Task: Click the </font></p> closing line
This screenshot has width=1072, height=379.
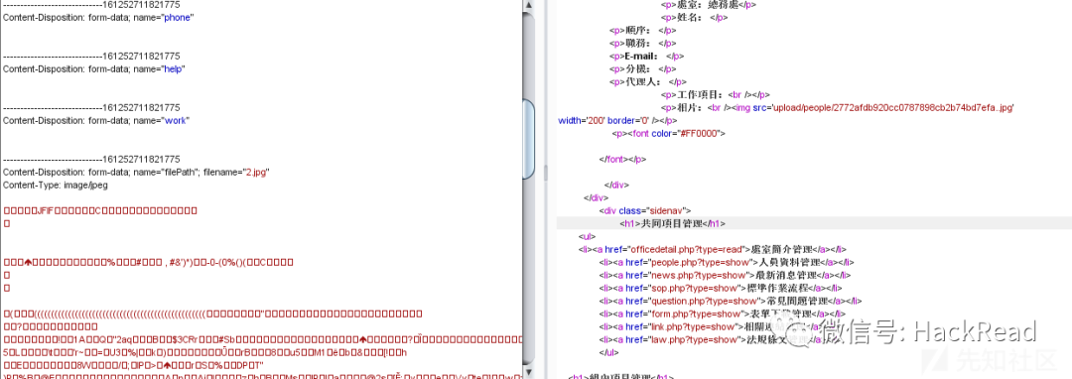Action: (x=622, y=159)
